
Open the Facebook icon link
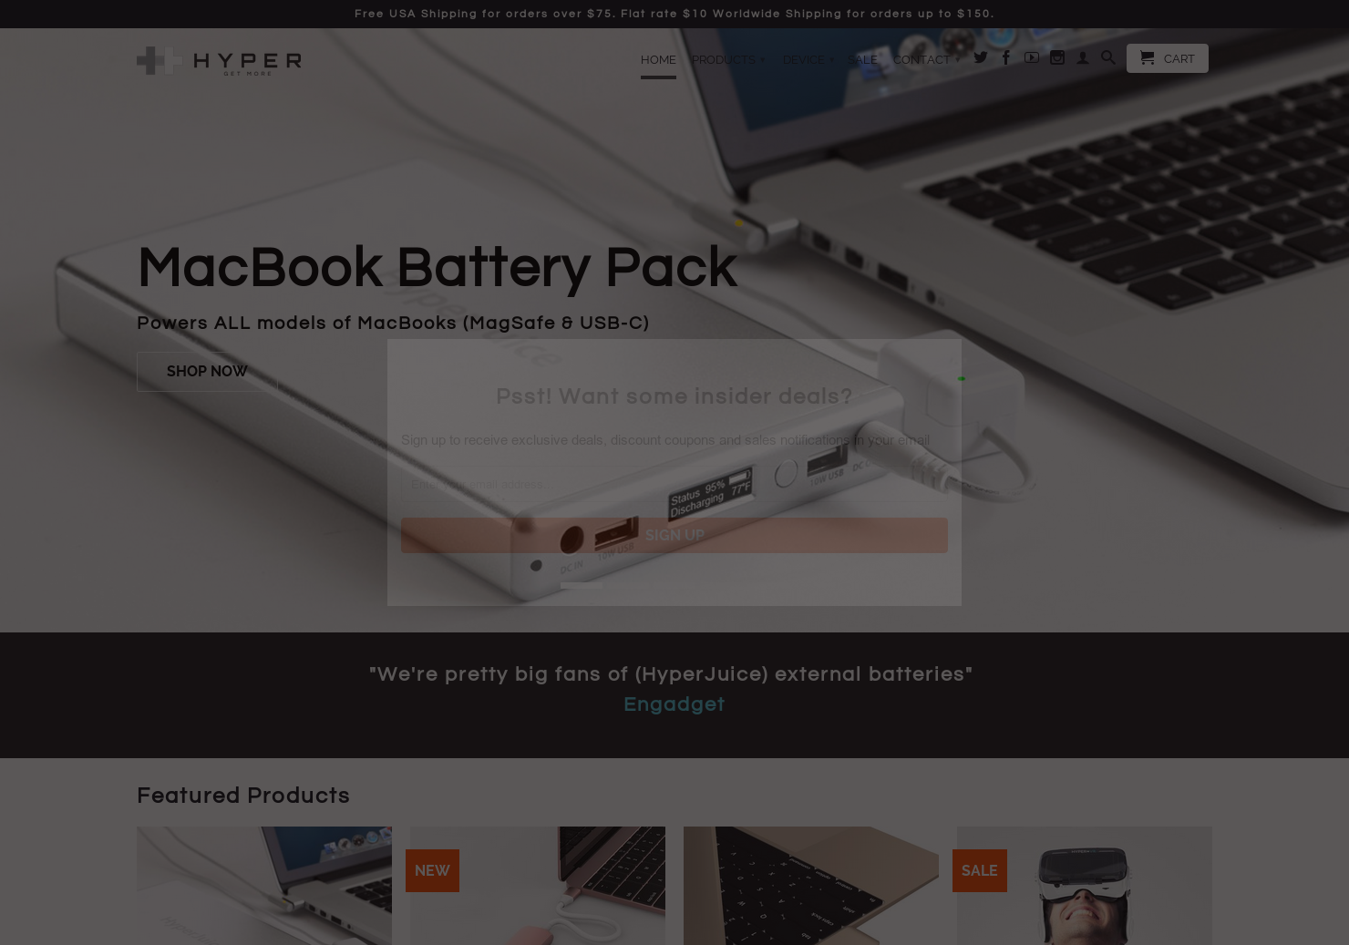[1006, 57]
